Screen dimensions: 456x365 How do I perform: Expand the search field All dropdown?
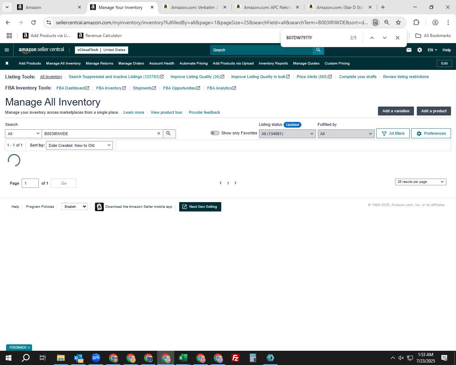point(24,134)
